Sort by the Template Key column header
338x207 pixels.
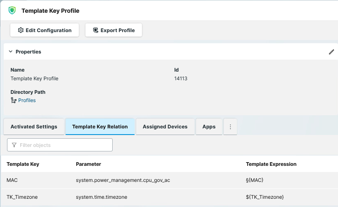23,164
